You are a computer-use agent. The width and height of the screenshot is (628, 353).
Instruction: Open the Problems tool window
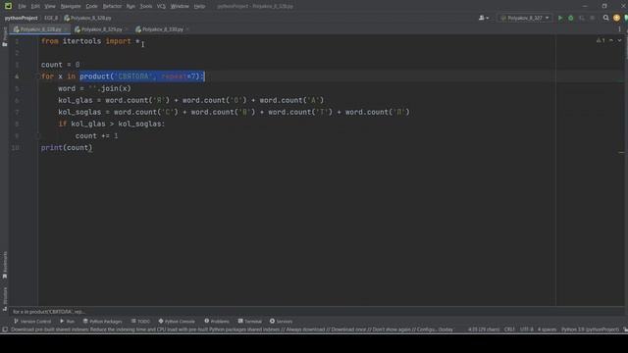[x=217, y=322]
